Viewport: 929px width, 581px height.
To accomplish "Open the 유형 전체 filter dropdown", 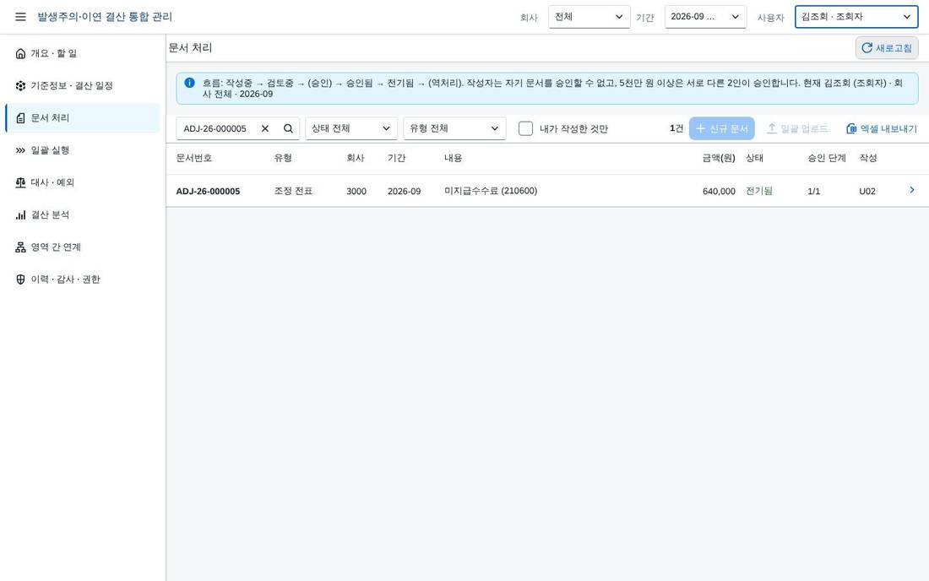I will click(454, 128).
